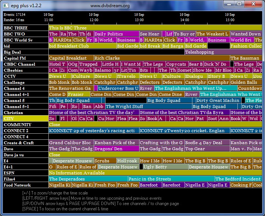Click the www.dvbdream.org title text

coord(110,6)
